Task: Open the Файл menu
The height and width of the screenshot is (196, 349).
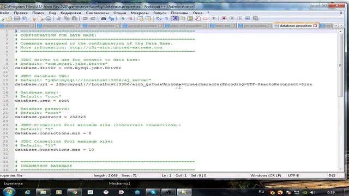Action: click(4, 13)
